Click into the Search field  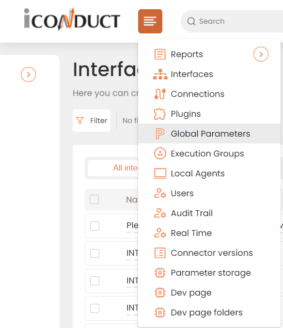pos(232,21)
